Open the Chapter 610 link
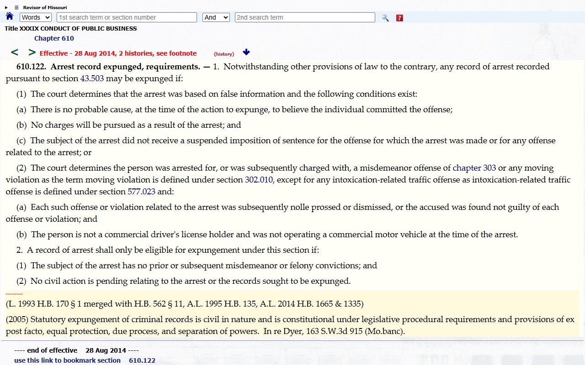 tap(54, 38)
